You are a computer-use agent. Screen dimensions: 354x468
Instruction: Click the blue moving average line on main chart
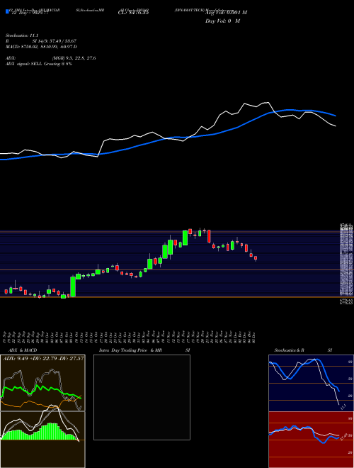point(167,138)
